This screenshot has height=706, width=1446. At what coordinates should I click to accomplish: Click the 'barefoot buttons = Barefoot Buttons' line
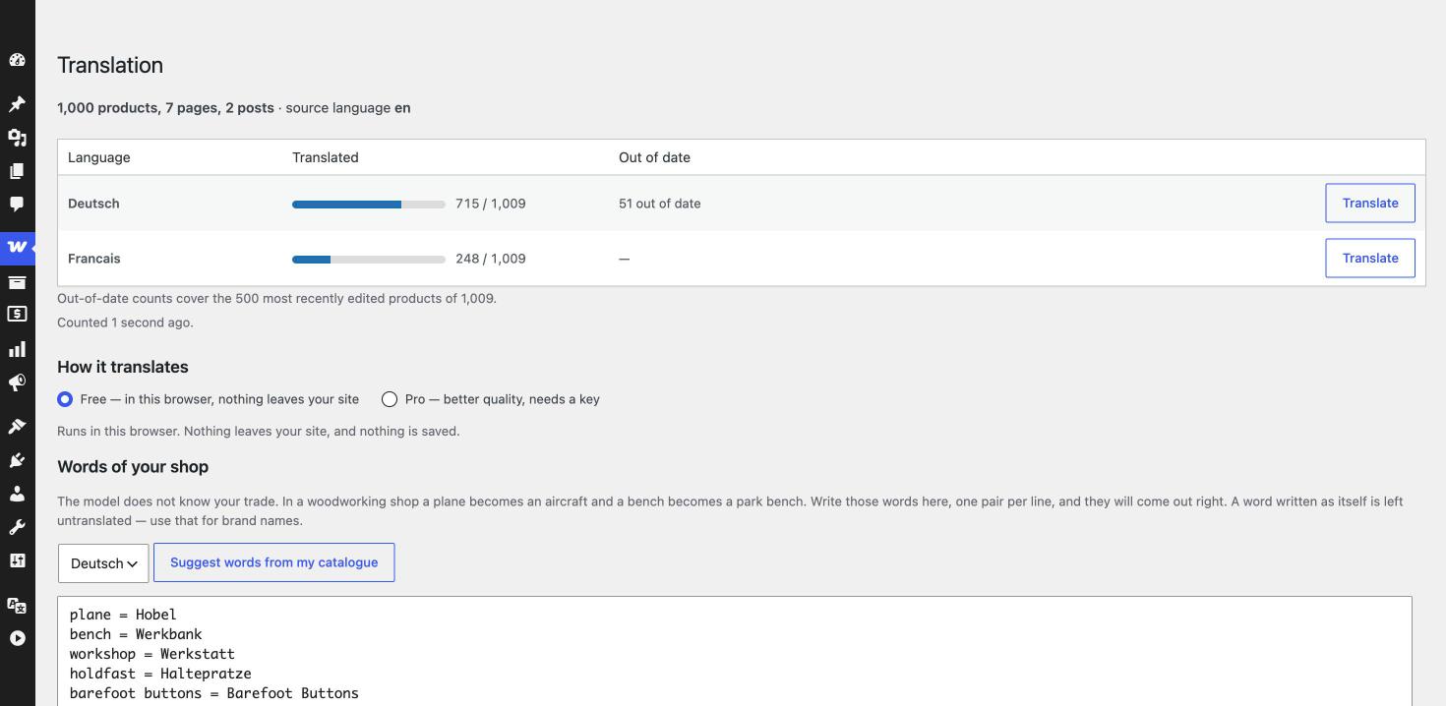click(214, 693)
